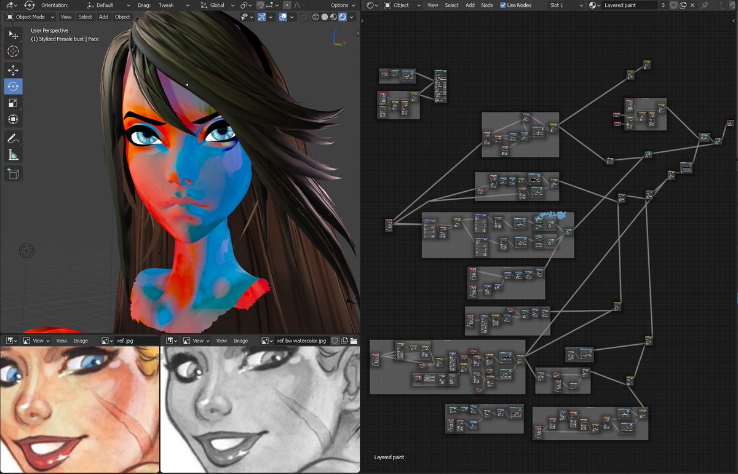Click the proportional editing falloff icon
This screenshot has height=474, width=738.
[x=300, y=5]
